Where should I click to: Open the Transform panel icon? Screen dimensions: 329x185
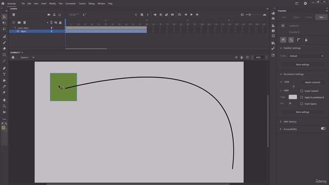click(x=273, y=36)
